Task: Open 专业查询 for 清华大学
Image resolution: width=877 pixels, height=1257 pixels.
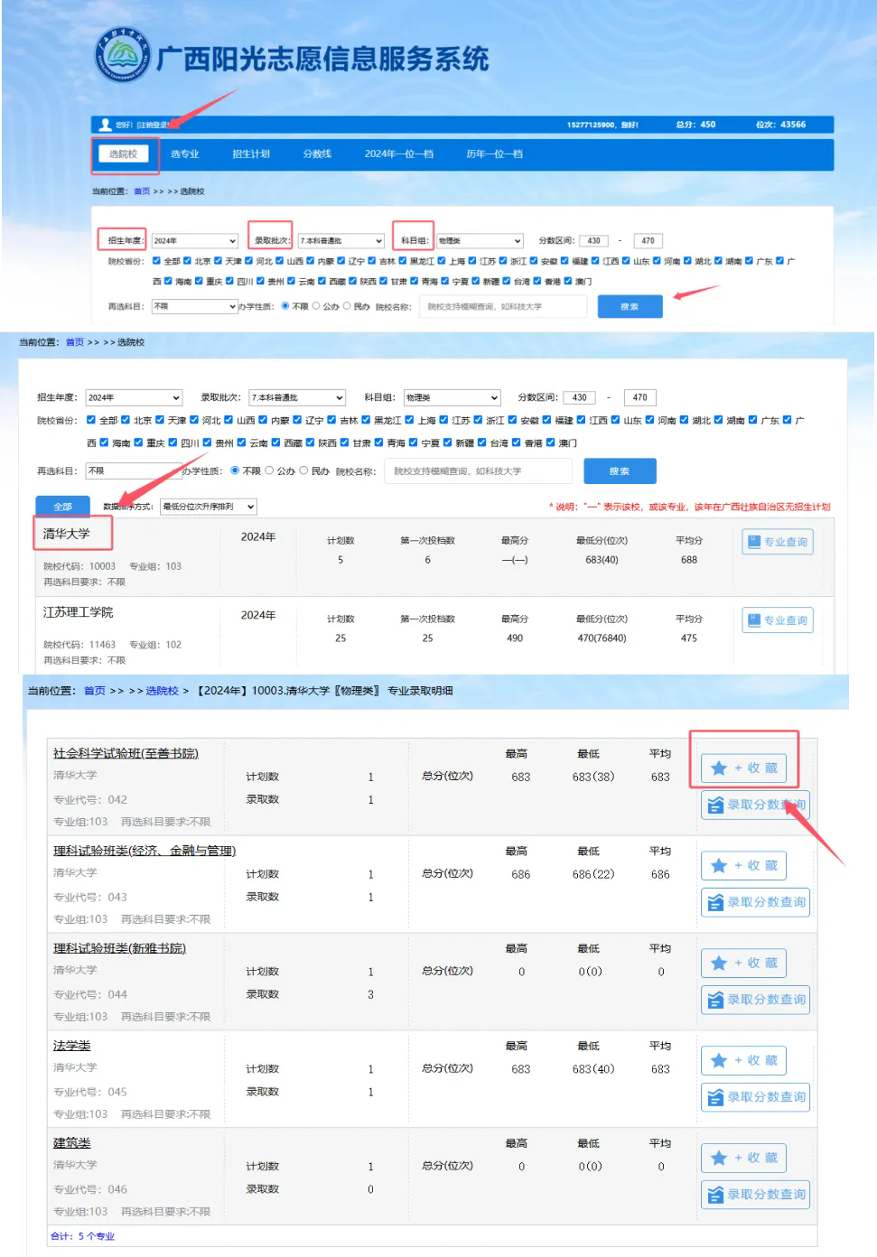Action: click(x=778, y=542)
